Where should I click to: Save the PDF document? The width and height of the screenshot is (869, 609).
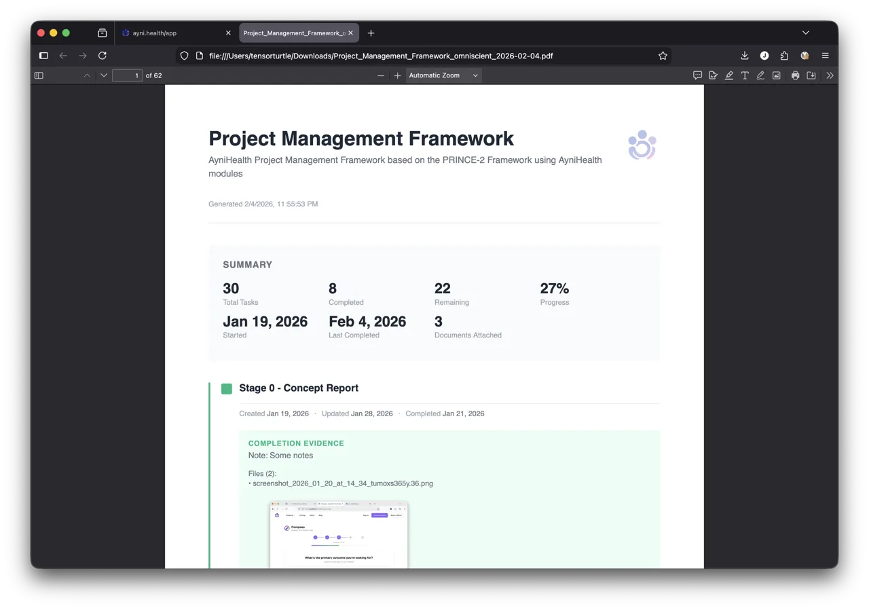(811, 75)
